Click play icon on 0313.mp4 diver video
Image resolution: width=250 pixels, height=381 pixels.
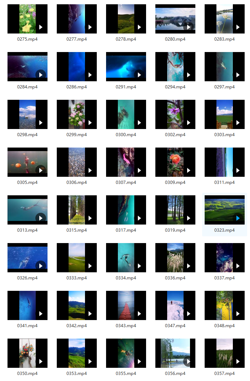(41, 218)
